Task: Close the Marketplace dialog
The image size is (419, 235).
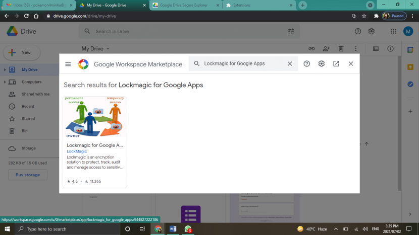Action: point(350,64)
